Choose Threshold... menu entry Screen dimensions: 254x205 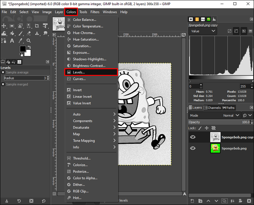tap(91, 158)
